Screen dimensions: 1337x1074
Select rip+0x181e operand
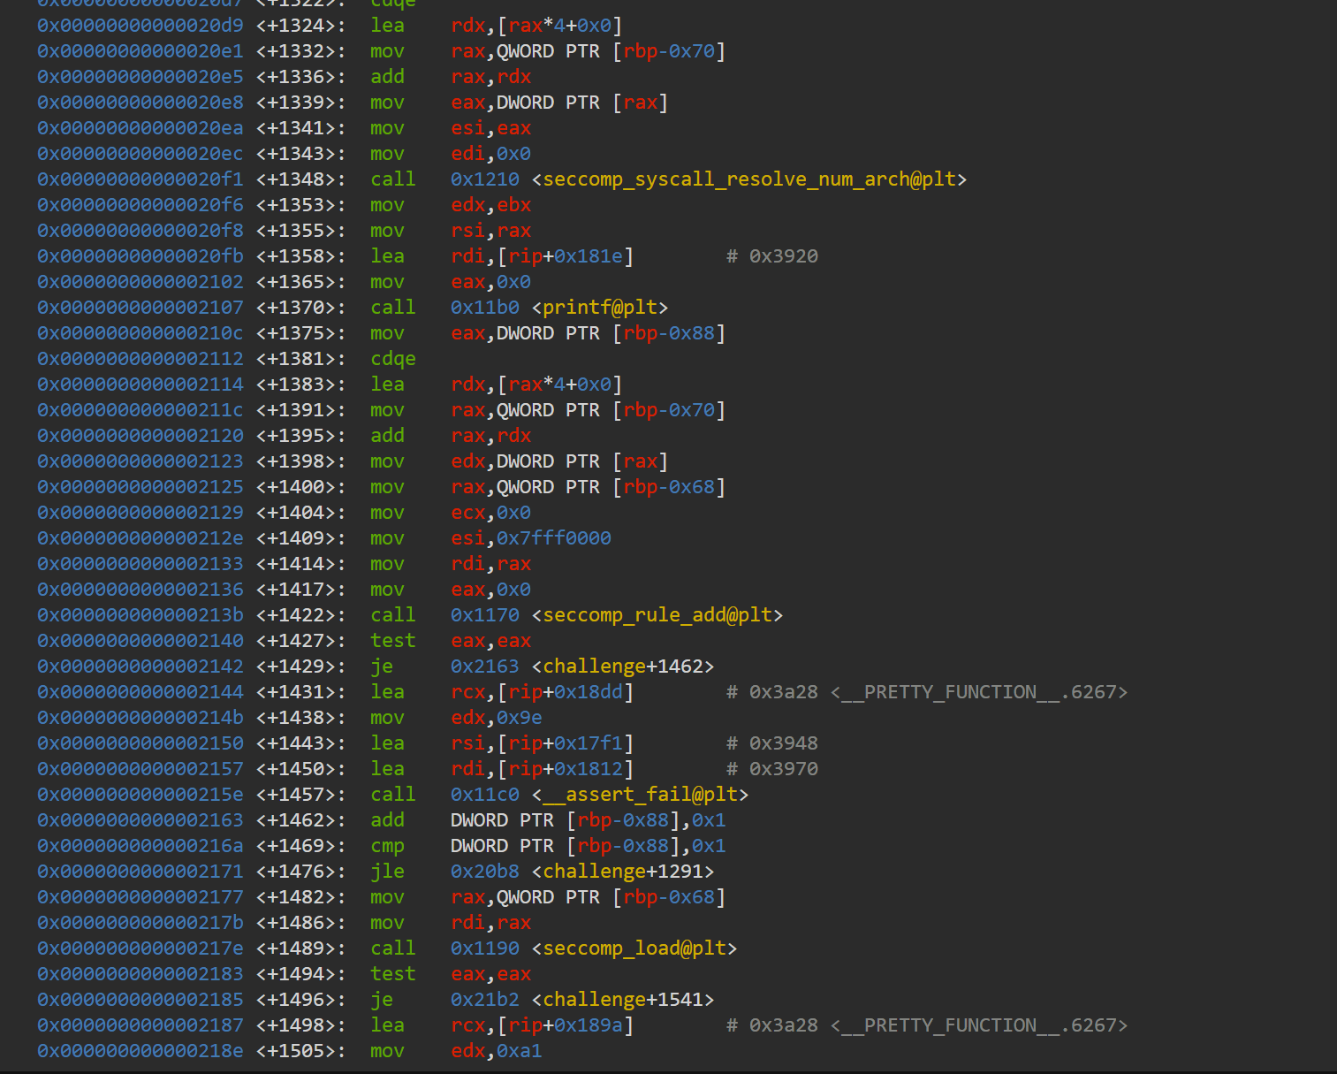tap(566, 256)
